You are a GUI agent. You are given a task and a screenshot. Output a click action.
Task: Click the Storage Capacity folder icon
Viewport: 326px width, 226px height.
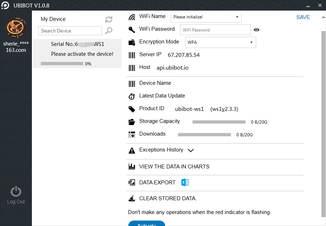pyautogui.click(x=131, y=122)
